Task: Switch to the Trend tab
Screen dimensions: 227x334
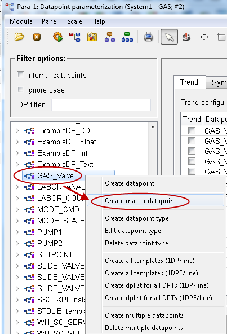Action: pyautogui.click(x=189, y=82)
